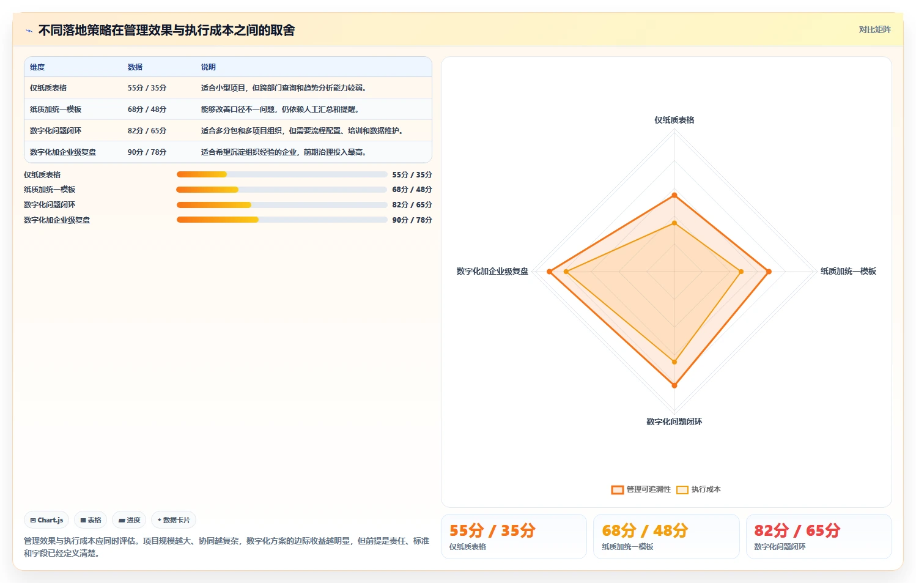Open the 82分 / 65分 stat card
The image size is (916, 583).
(x=819, y=537)
